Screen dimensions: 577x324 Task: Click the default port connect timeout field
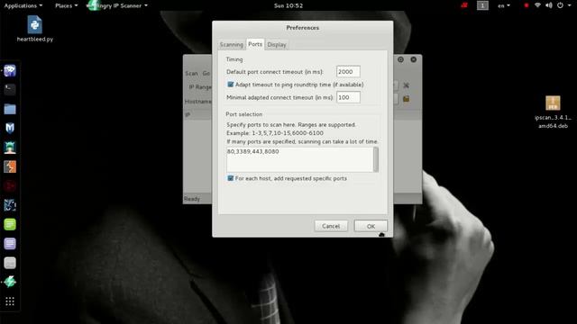[348, 72]
